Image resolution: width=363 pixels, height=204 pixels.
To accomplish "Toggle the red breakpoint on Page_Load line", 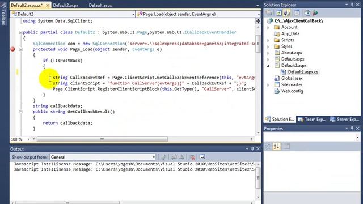I will pos(12,49).
